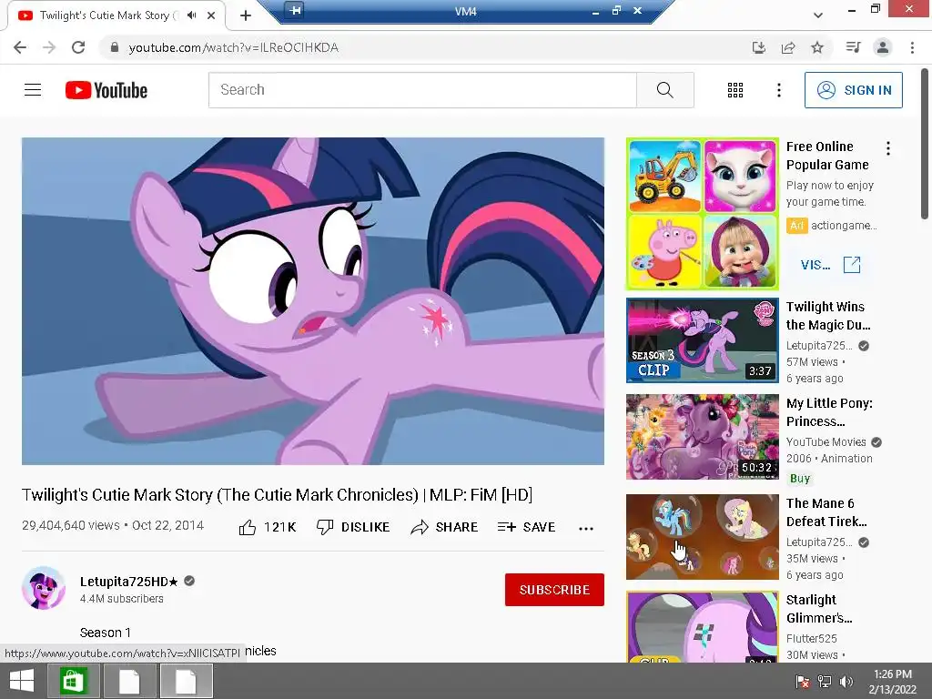Pin the VM4 connection bar
Screen dimensions: 932x699
click(x=295, y=10)
